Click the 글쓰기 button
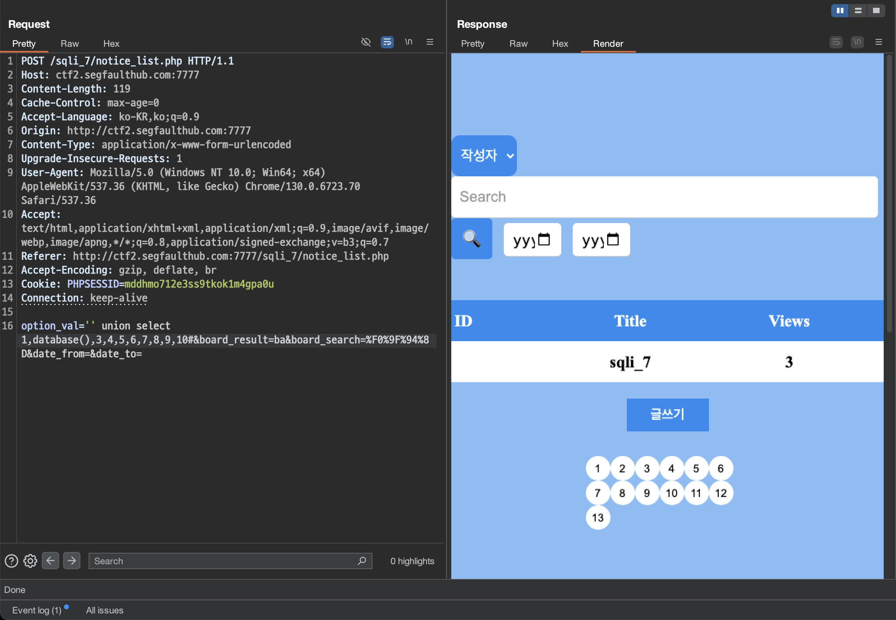The width and height of the screenshot is (896, 620). pyautogui.click(x=667, y=415)
